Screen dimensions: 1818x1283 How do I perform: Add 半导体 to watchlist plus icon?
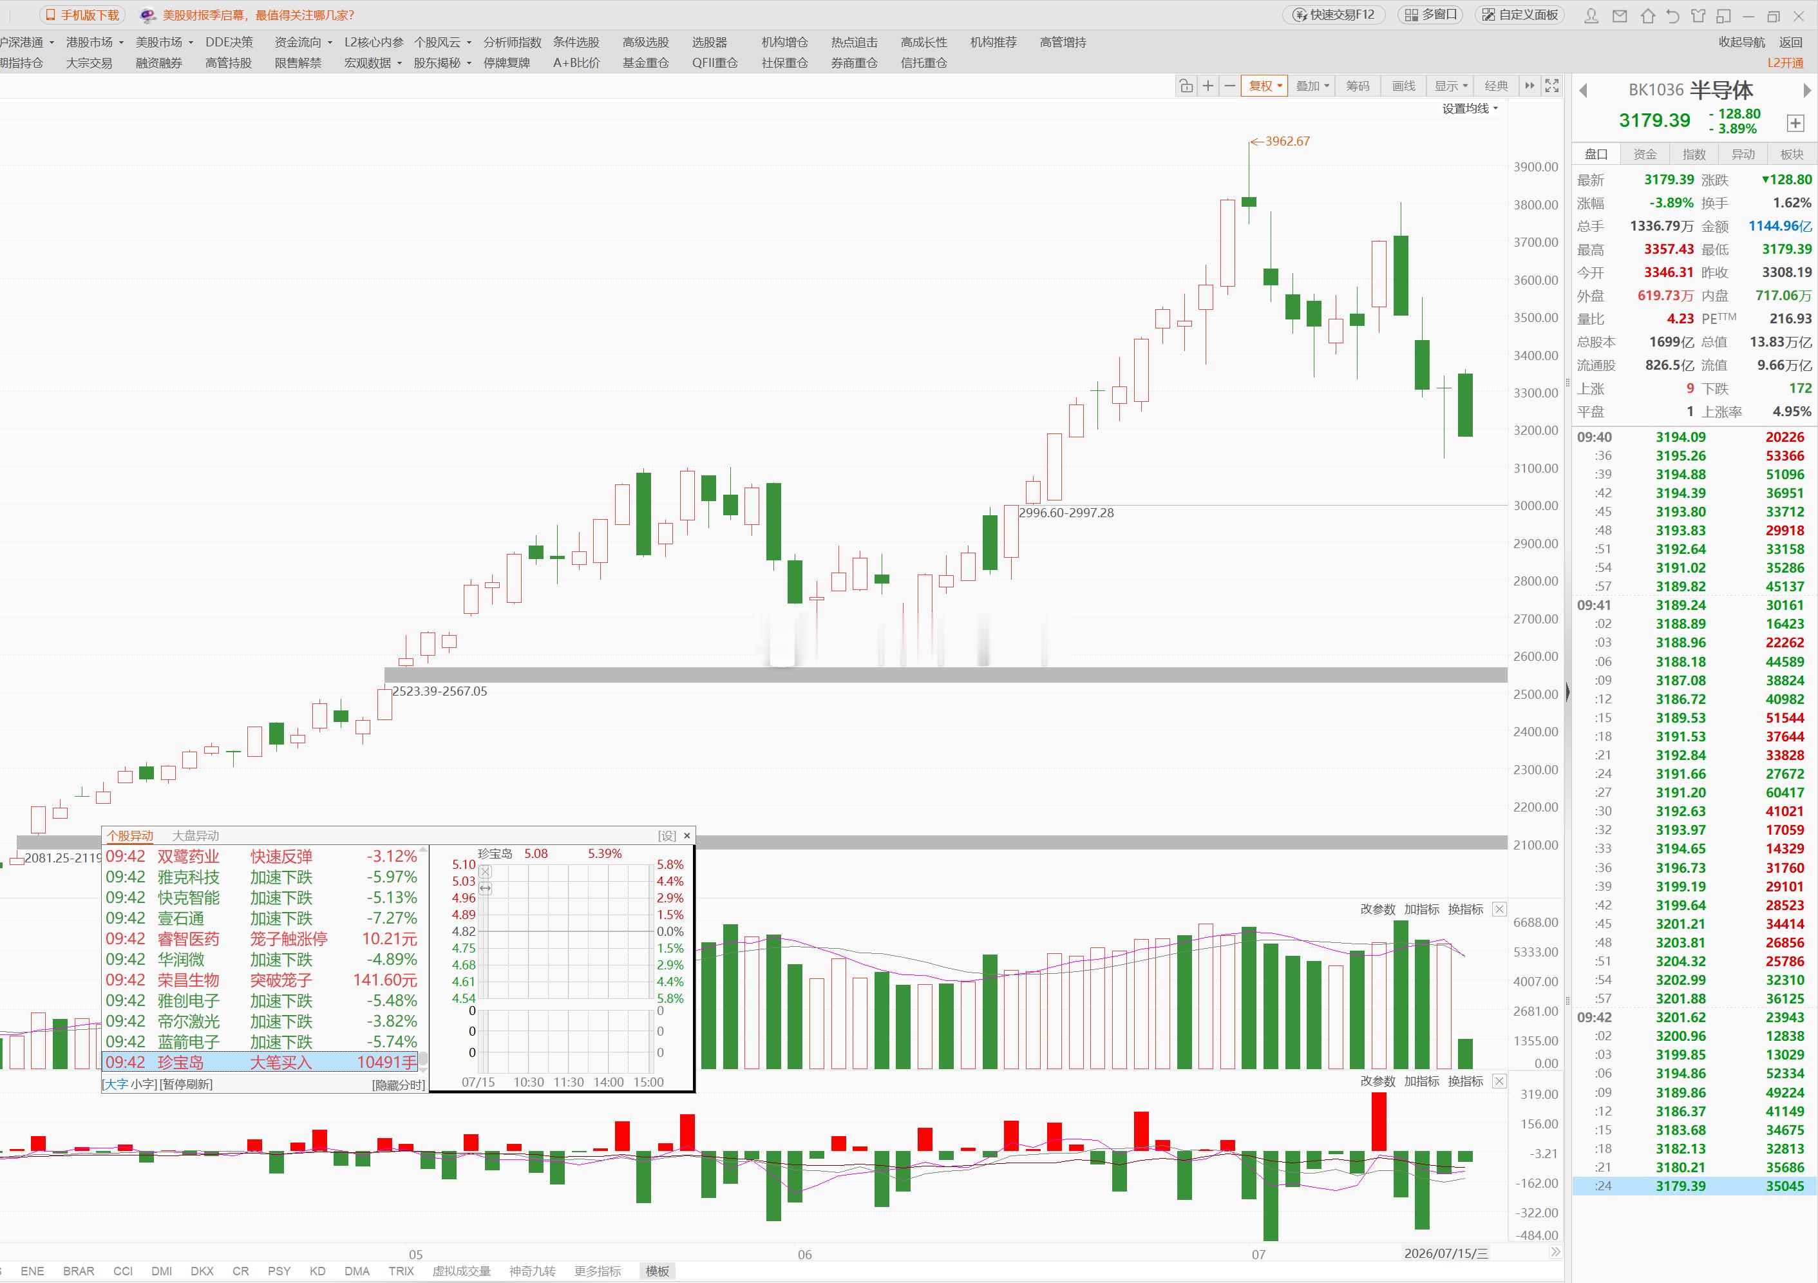[x=1795, y=123]
